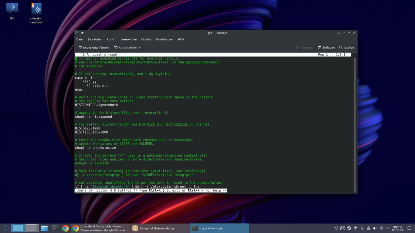Screen dimensions: 415x233
Task: Toggle the pin on all desktops icon
Action: (82, 33)
